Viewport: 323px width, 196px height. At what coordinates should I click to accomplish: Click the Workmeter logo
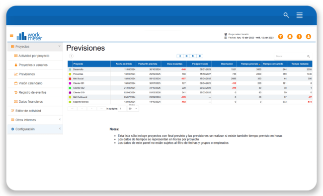pos(29,36)
